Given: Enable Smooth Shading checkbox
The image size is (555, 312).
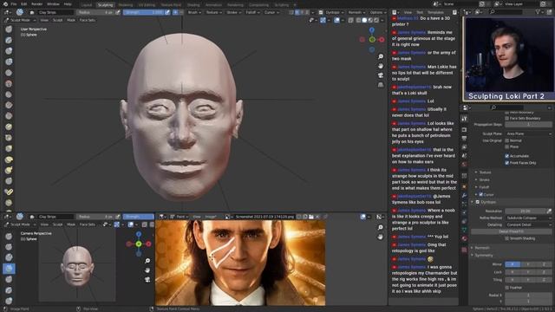Looking at the screenshot, I should [x=506, y=238].
